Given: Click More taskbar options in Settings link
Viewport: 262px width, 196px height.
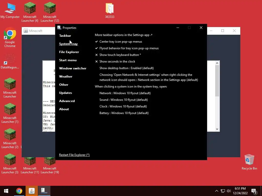Looking at the screenshot, I should (x=124, y=35).
